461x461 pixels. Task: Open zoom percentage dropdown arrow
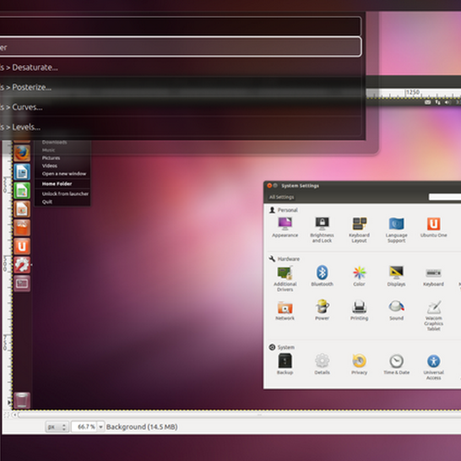(100, 426)
